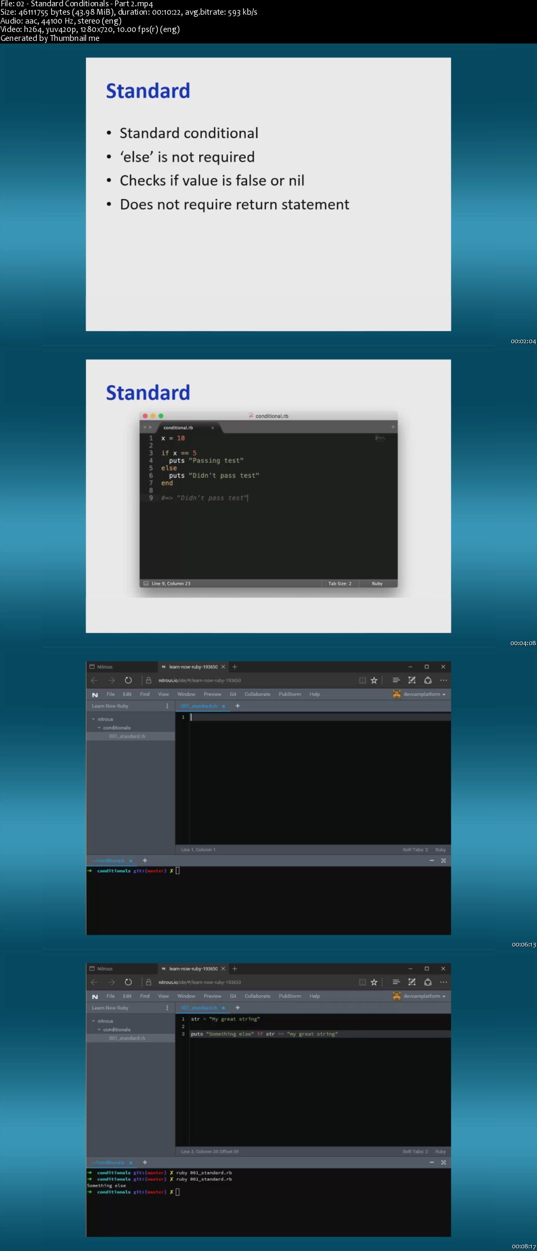This screenshot has height=1251, width=537.
Task: Click the terminal prompt in the empty-editor frame
Action: pos(133,871)
